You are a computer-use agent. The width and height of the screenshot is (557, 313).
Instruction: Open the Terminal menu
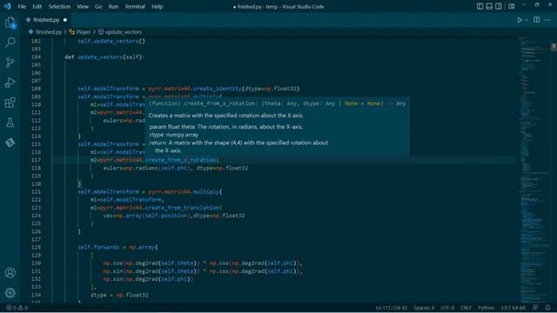135,6
